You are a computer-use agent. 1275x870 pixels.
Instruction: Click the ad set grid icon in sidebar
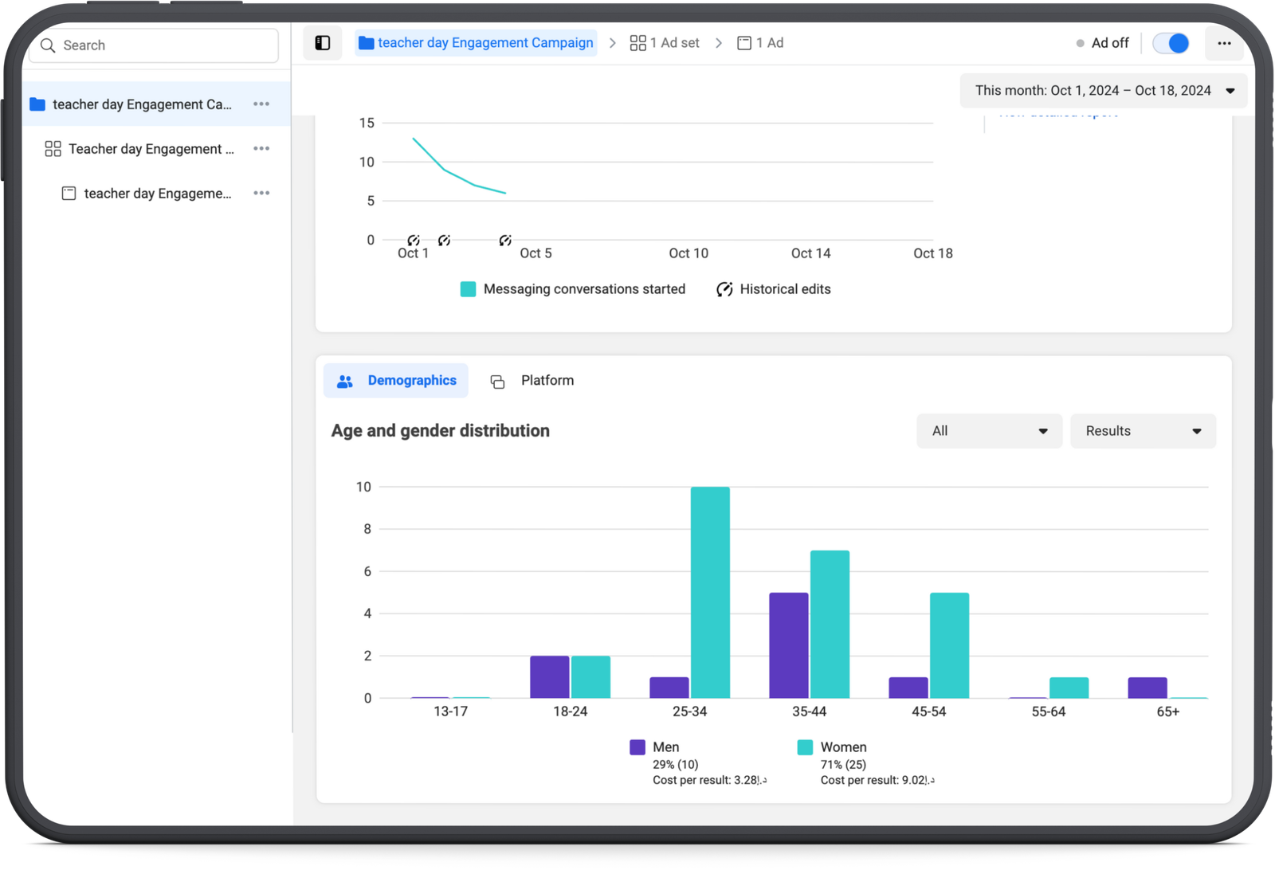(x=53, y=149)
